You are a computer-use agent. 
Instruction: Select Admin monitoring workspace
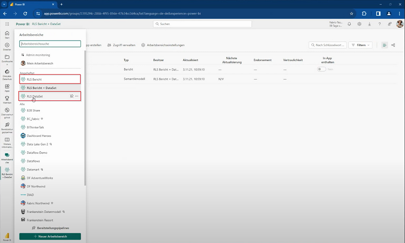(x=38, y=55)
